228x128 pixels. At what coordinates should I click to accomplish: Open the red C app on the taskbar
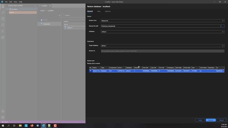click(55, 126)
